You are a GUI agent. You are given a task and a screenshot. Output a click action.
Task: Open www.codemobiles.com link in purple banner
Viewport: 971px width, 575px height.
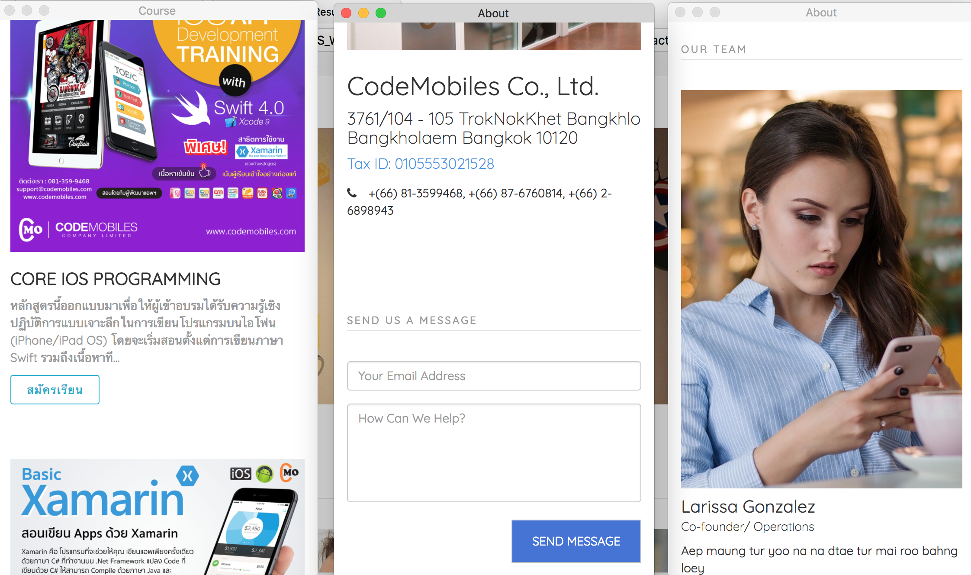tap(251, 231)
